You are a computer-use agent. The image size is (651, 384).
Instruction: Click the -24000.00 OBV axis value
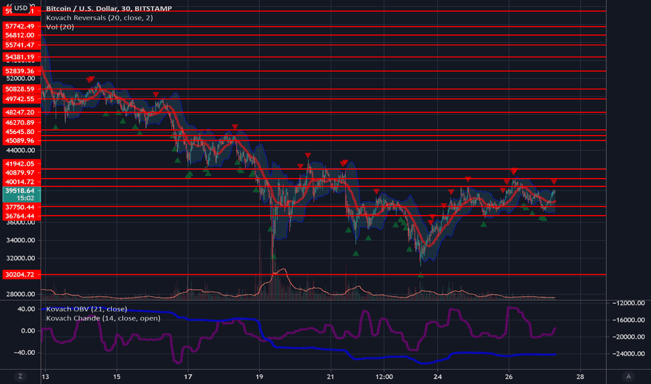point(629,354)
